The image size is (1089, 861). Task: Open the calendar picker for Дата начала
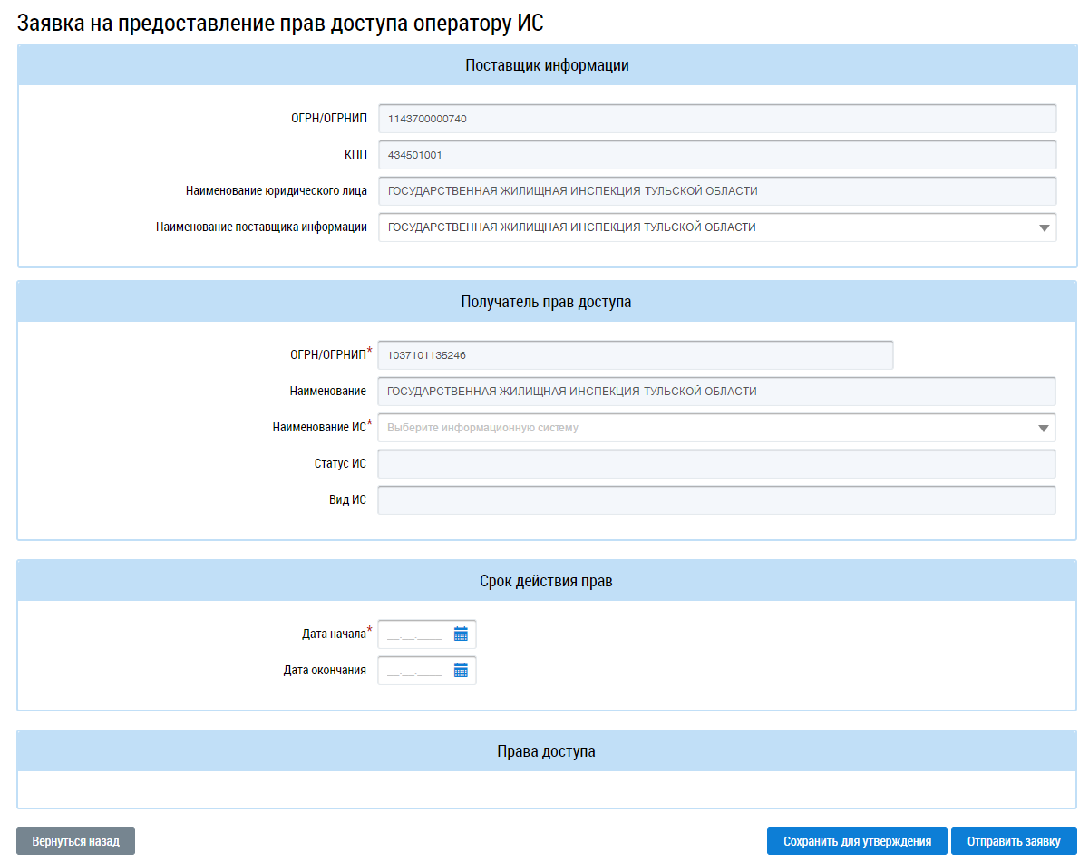461,634
